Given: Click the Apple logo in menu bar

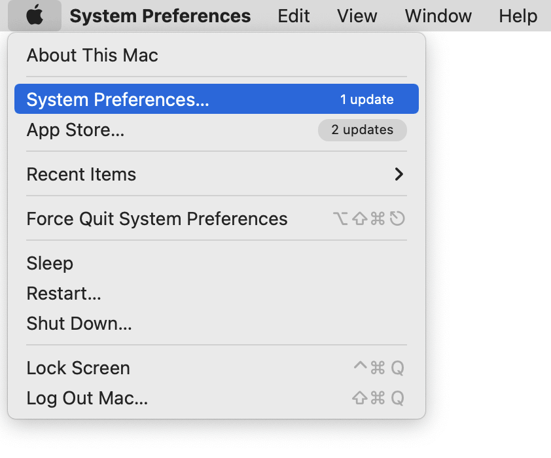Looking at the screenshot, I should [34, 16].
